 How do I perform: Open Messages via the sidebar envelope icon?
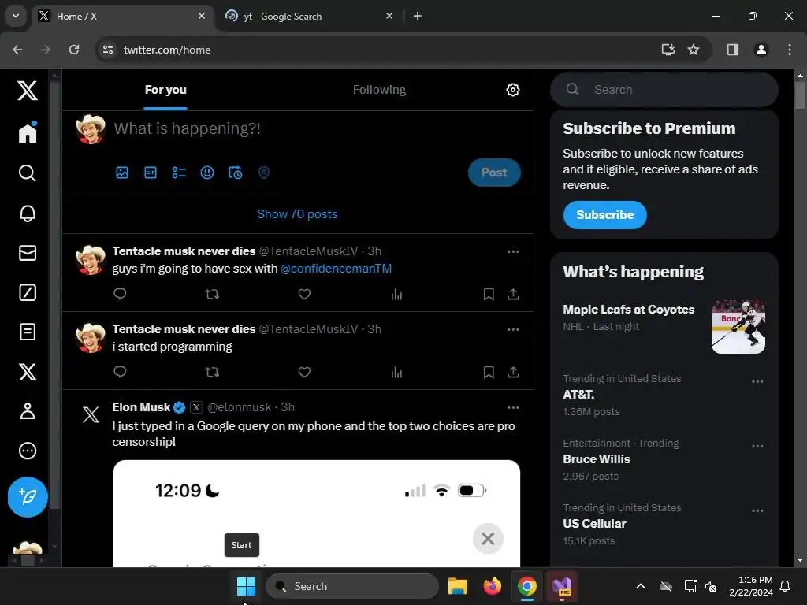[28, 253]
